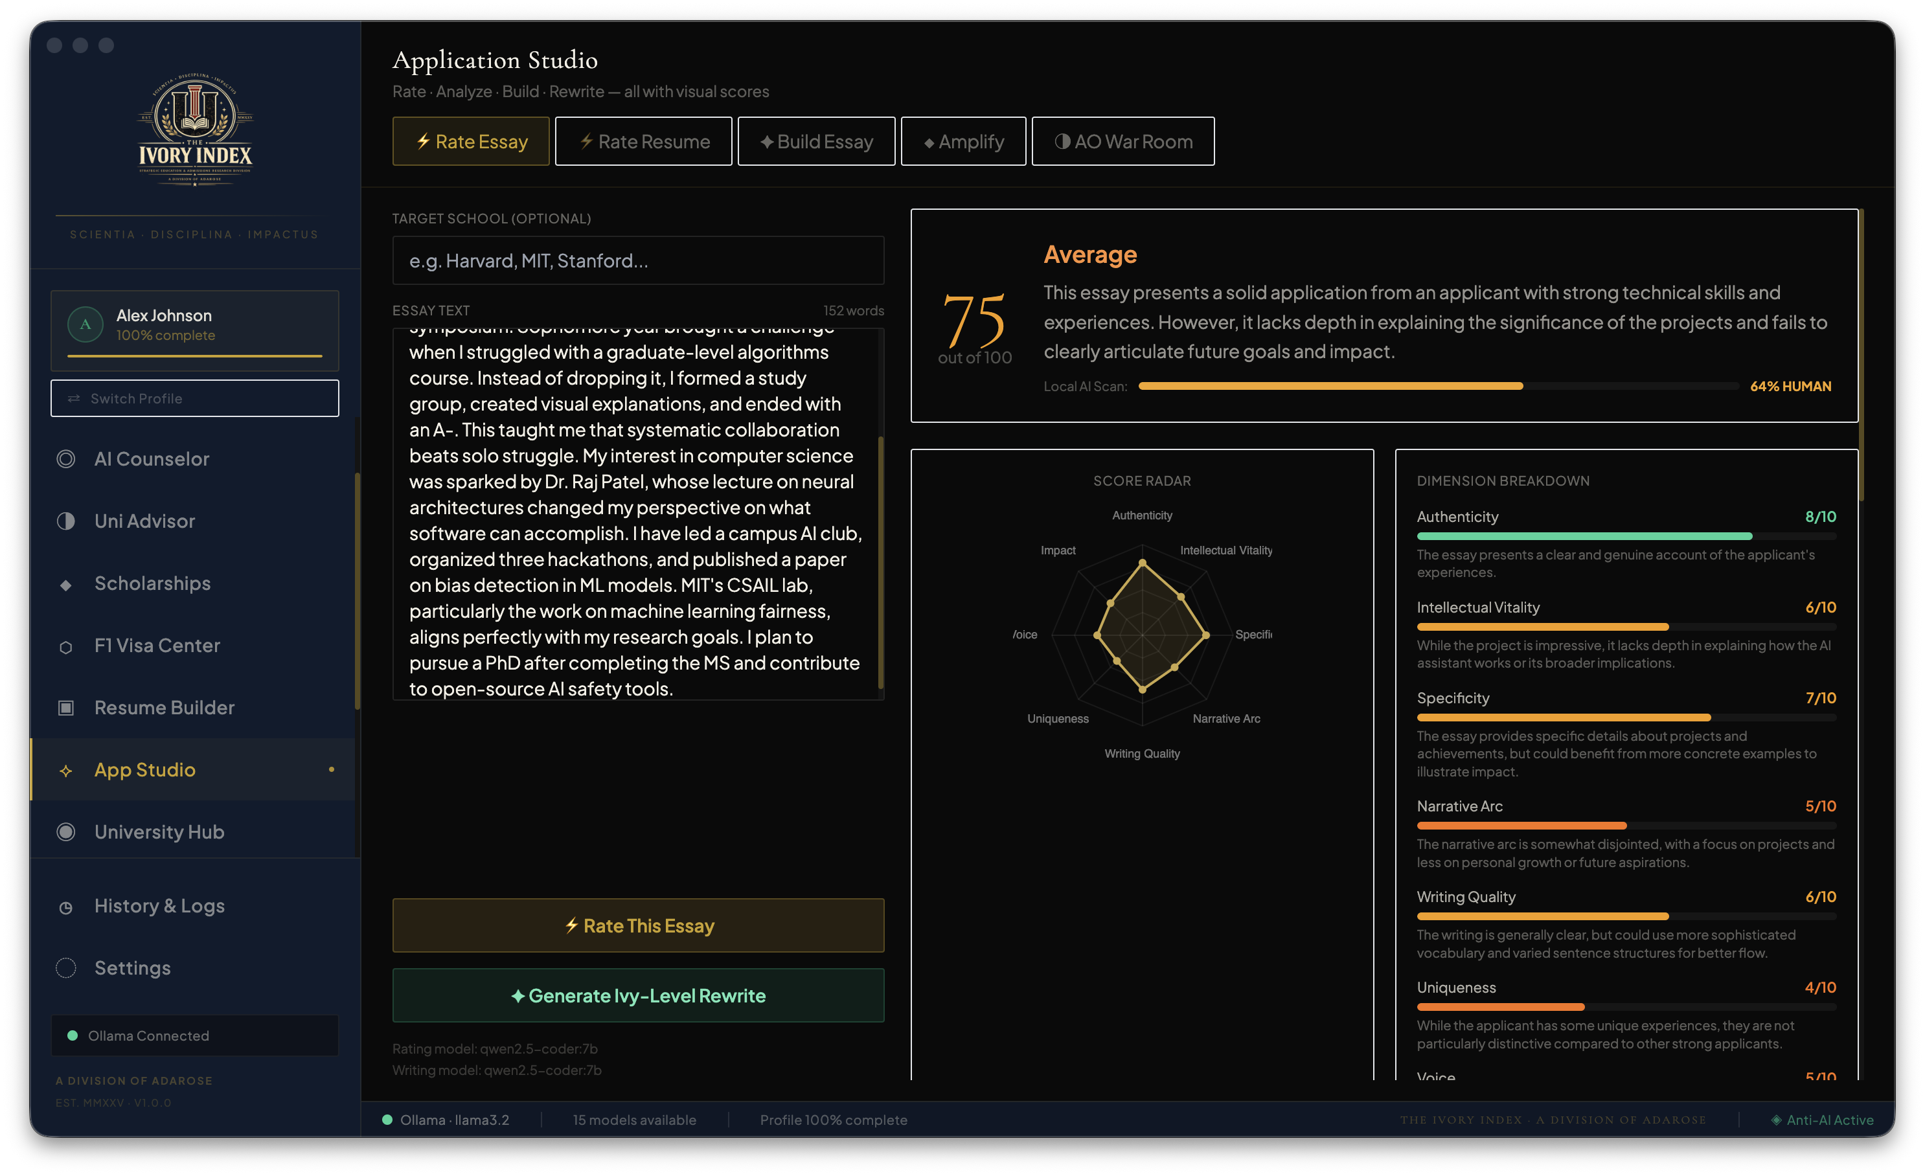The height and width of the screenshot is (1176, 1925).
Task: Click the green Ollama Connected status dot
Action: (x=73, y=1035)
